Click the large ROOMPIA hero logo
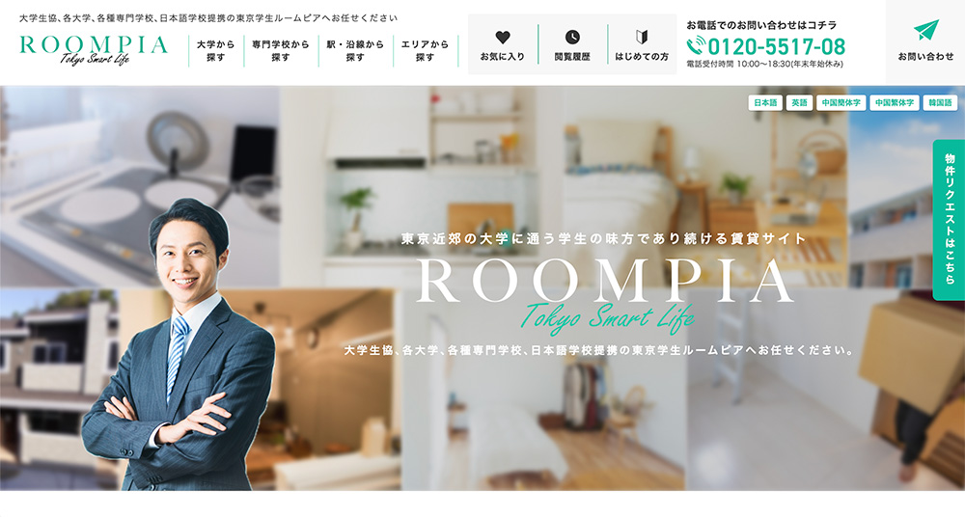This screenshot has width=965, height=517. [x=604, y=282]
